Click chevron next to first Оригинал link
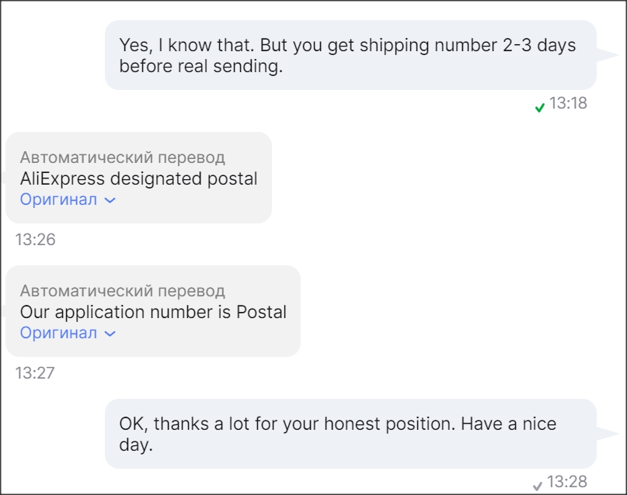The width and height of the screenshot is (627, 495). 110,200
